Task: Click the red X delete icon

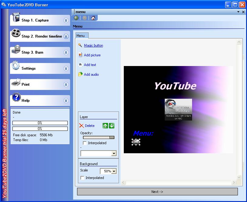Action: point(81,126)
